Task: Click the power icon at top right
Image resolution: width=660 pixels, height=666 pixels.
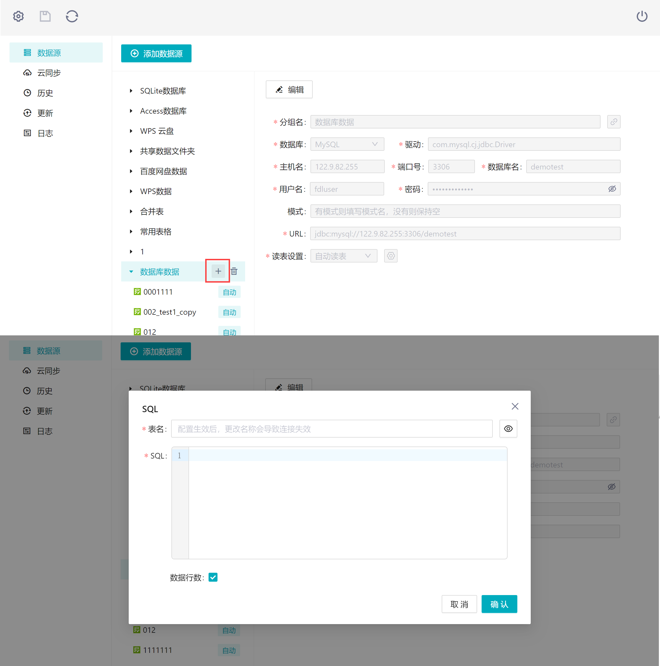Action: point(642,16)
